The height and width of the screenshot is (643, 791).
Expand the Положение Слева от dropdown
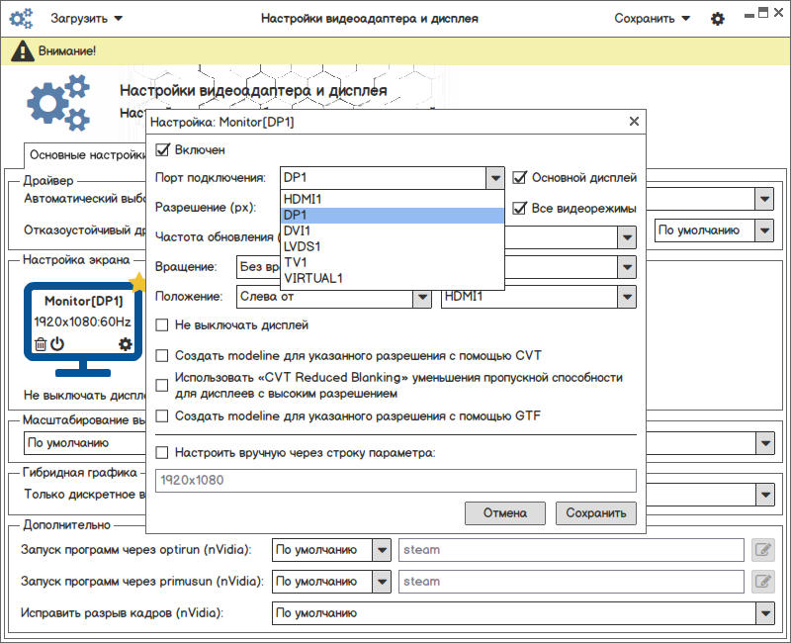click(x=422, y=296)
